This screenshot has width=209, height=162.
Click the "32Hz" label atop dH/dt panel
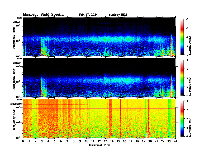(x=20, y=18)
